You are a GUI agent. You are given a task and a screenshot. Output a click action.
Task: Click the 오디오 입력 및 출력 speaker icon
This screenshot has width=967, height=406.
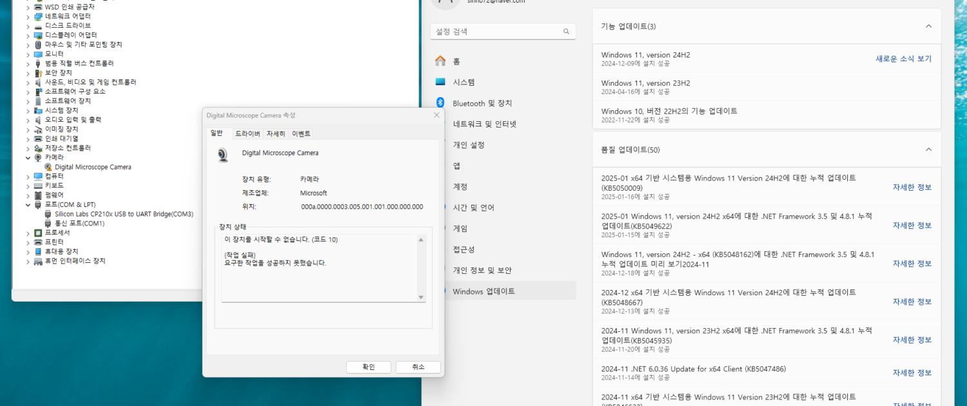(x=38, y=120)
